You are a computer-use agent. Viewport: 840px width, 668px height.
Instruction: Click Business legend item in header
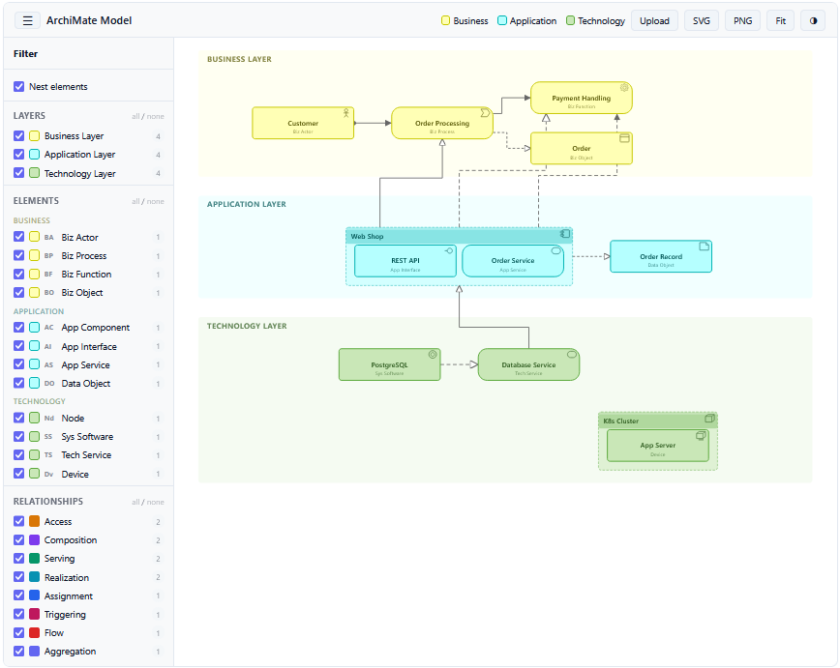coord(465,21)
